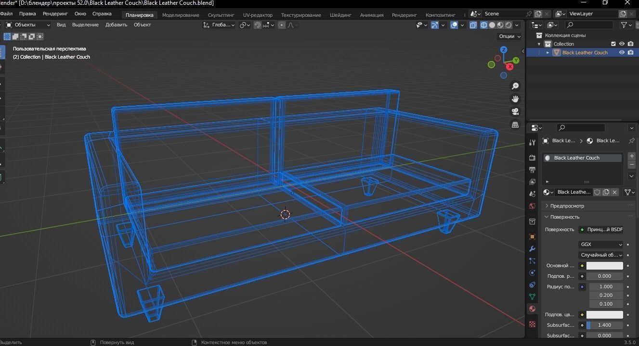This screenshot has width=639, height=346.
Task: Open the viewport shading options dropdown
Action: (x=517, y=25)
